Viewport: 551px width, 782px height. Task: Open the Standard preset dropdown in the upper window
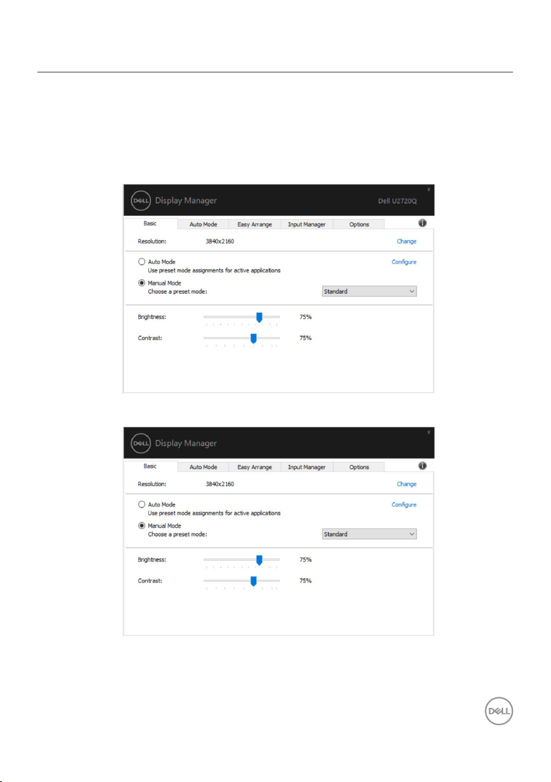pyautogui.click(x=369, y=291)
